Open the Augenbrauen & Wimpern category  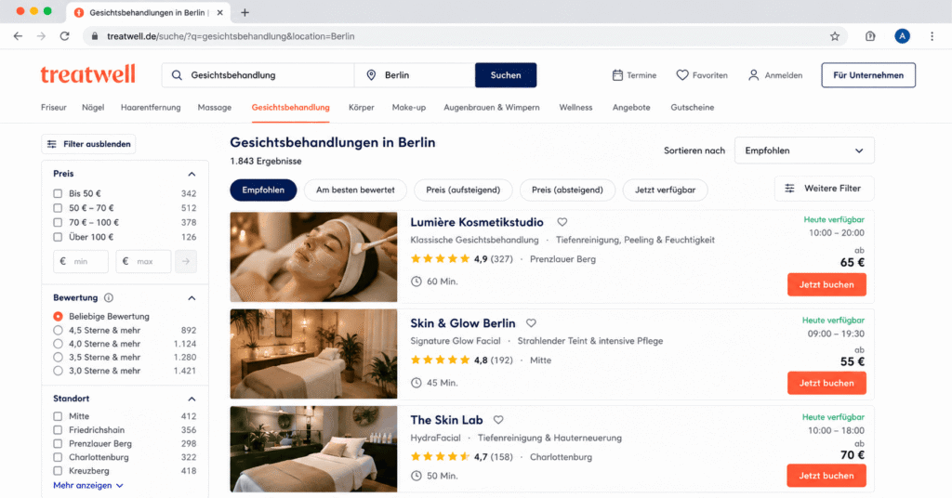coord(492,108)
